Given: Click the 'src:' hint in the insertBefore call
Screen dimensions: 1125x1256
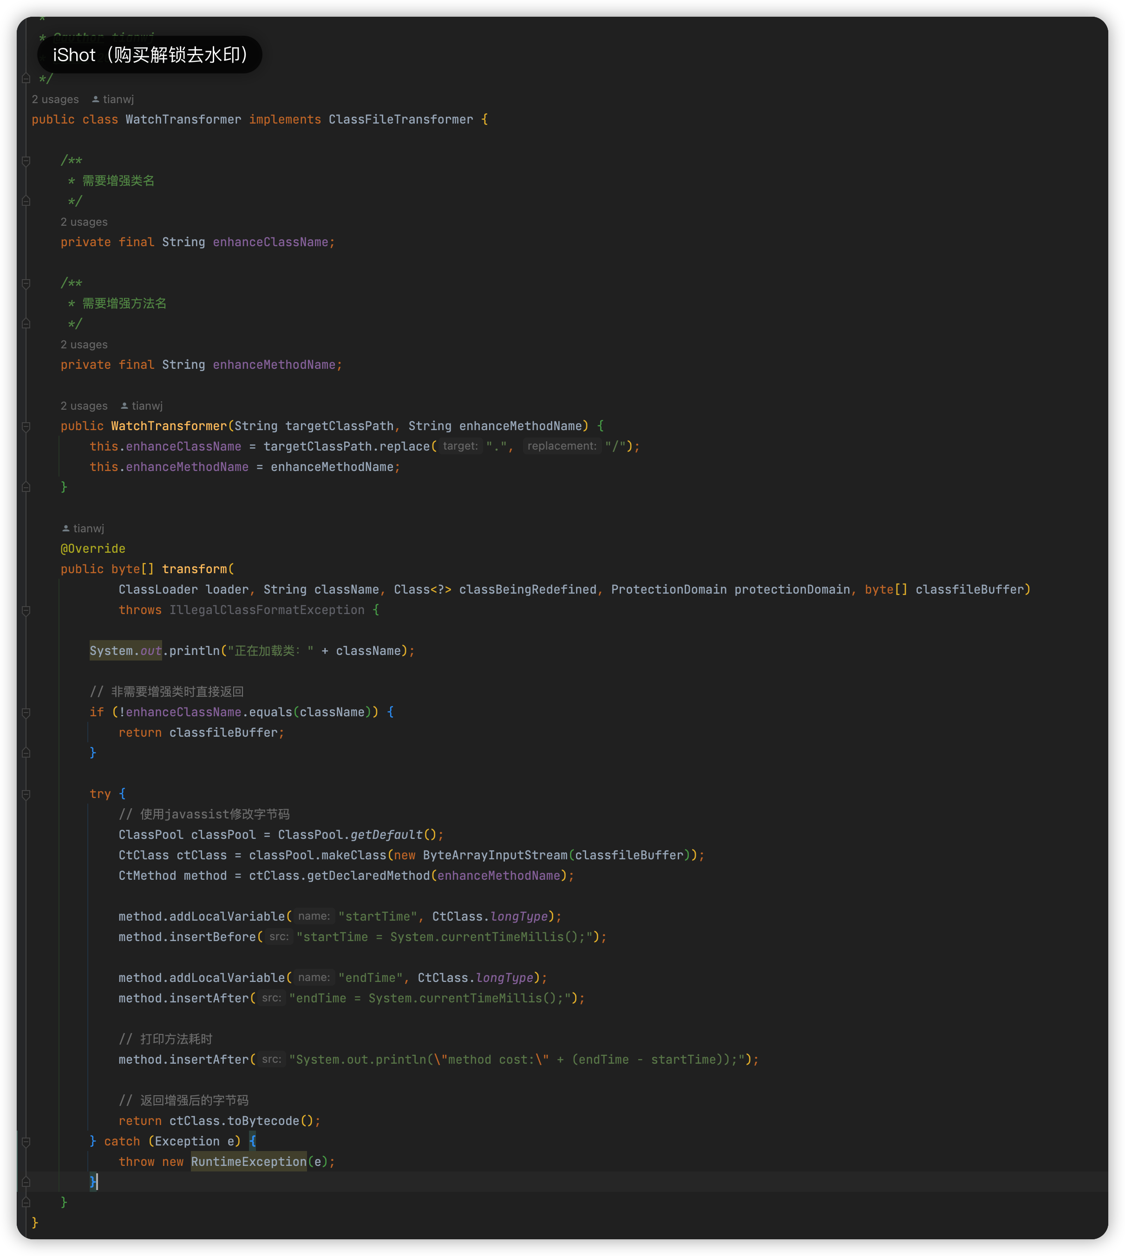Looking at the screenshot, I should (x=279, y=936).
